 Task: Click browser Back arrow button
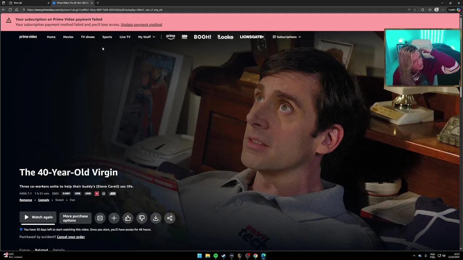4,10
